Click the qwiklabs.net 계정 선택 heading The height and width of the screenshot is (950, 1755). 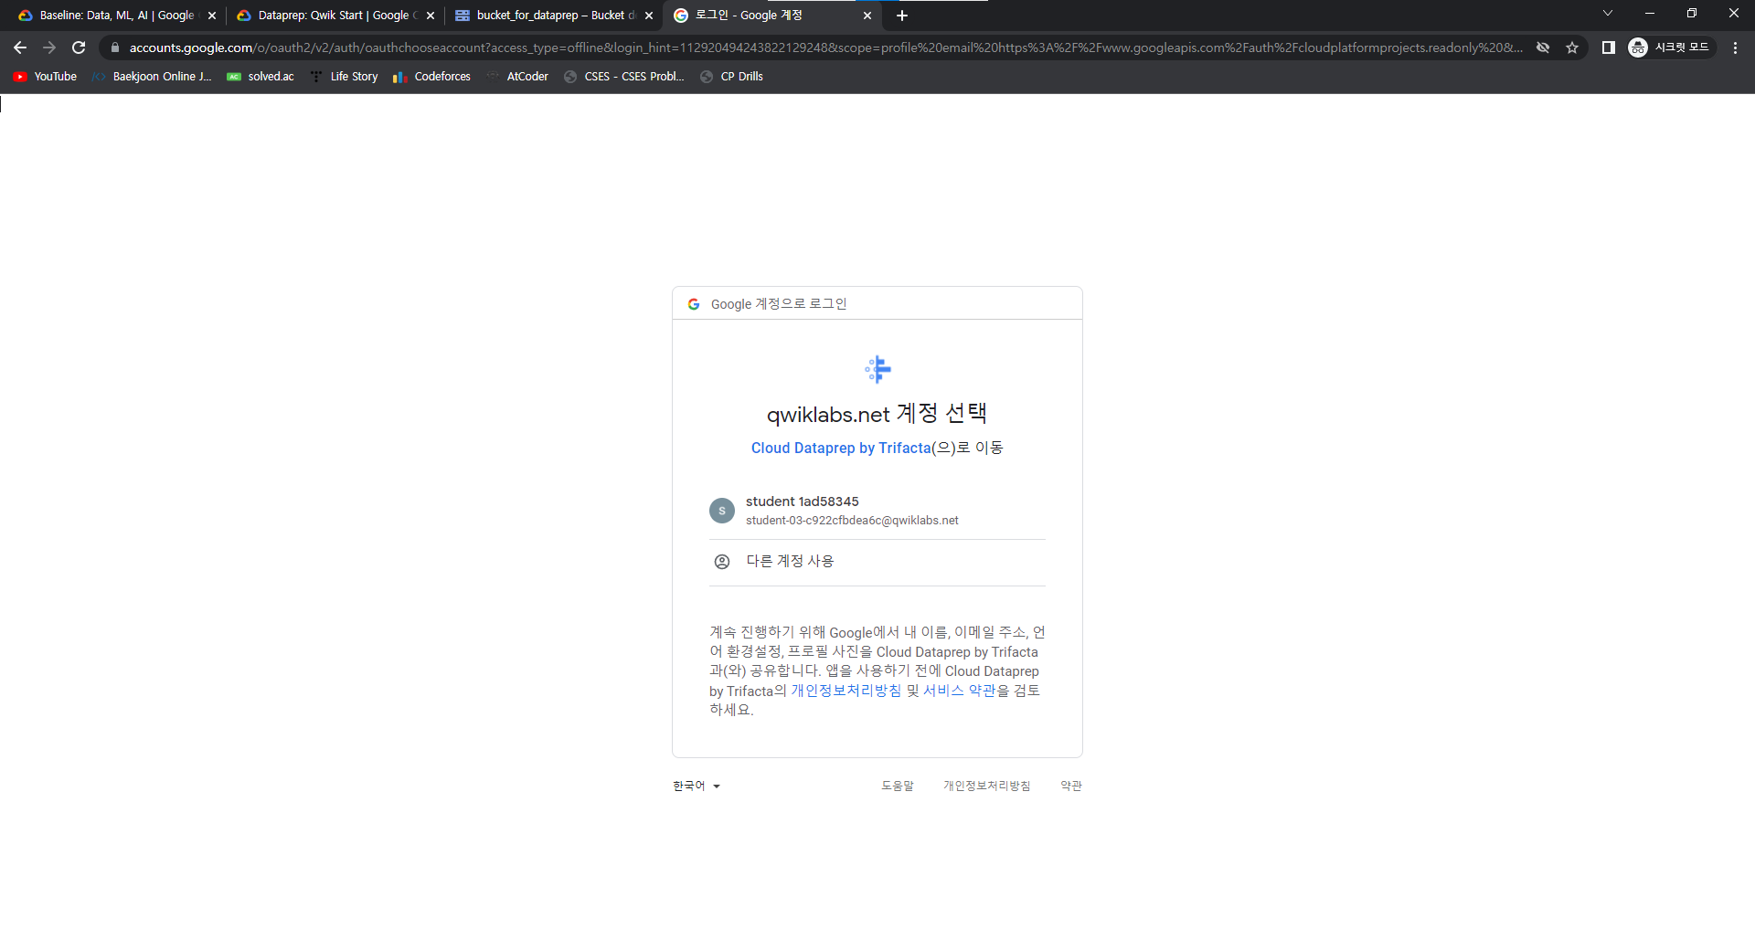877,414
